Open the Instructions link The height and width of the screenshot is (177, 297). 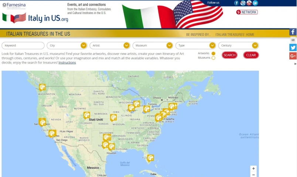click(x=67, y=63)
